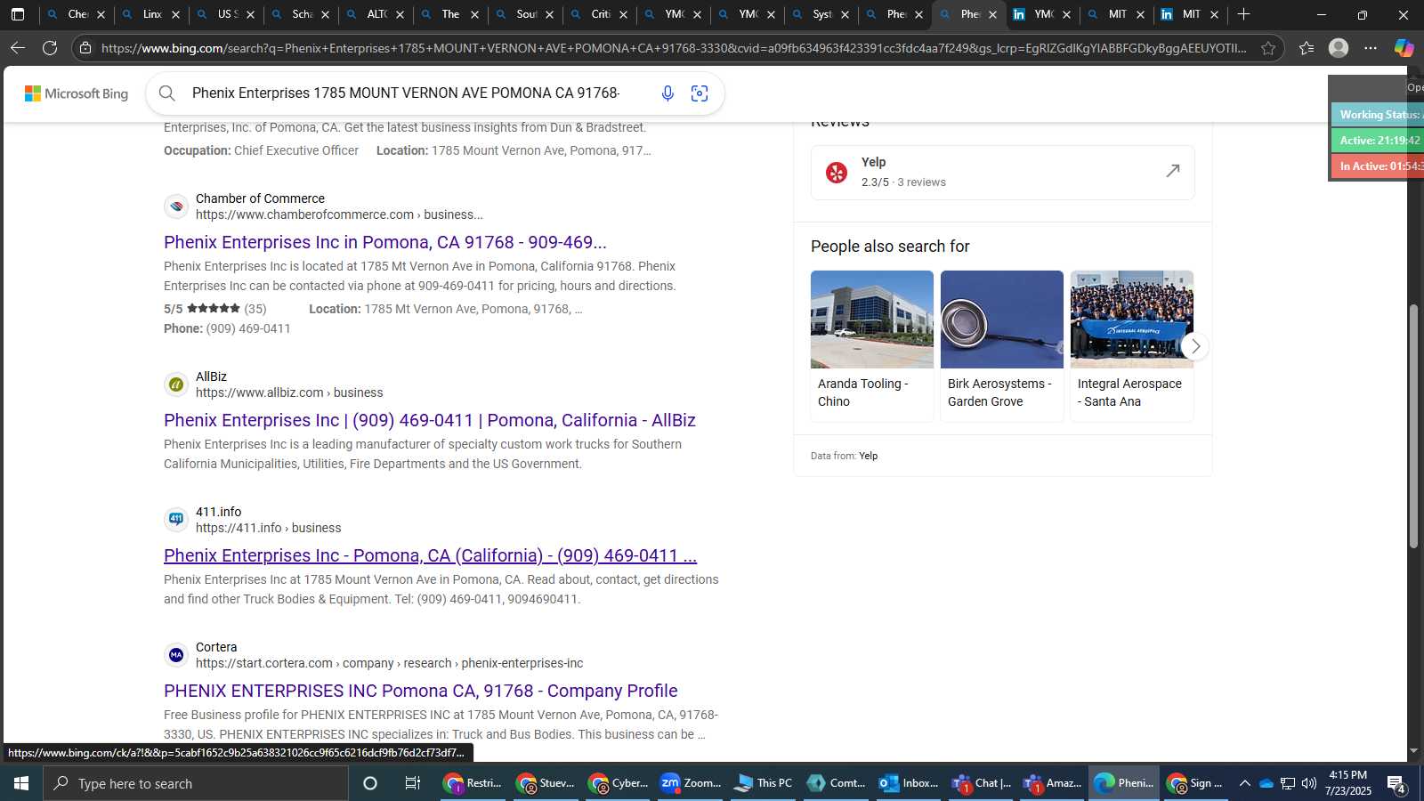Open Yelp reviews arrow icon
Viewport: 1424px width, 801px height.
point(1173,171)
